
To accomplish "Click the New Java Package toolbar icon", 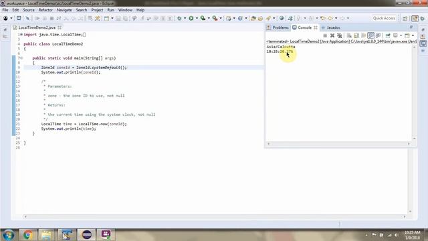I will [x=229, y=18].
